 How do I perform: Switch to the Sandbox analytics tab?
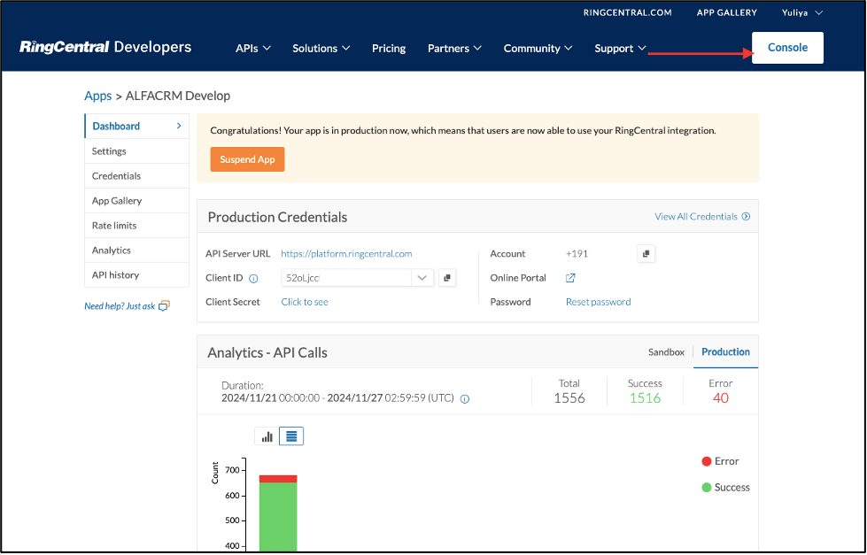pos(666,352)
